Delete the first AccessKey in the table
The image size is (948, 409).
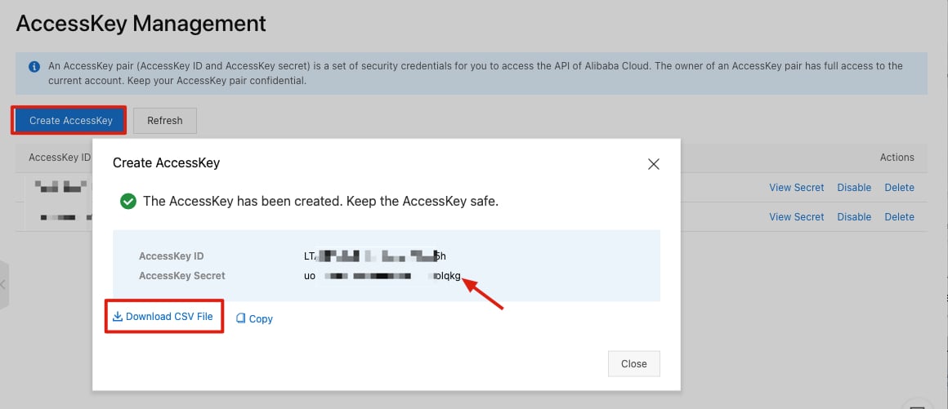(899, 187)
